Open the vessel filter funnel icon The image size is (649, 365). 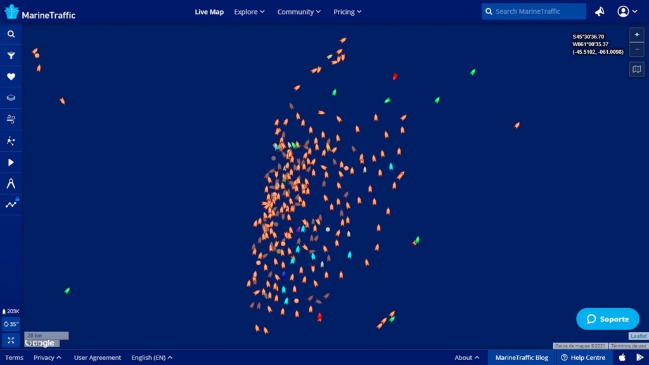click(x=11, y=56)
